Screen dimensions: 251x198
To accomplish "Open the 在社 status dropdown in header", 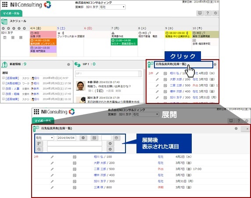I will [112, 7].
